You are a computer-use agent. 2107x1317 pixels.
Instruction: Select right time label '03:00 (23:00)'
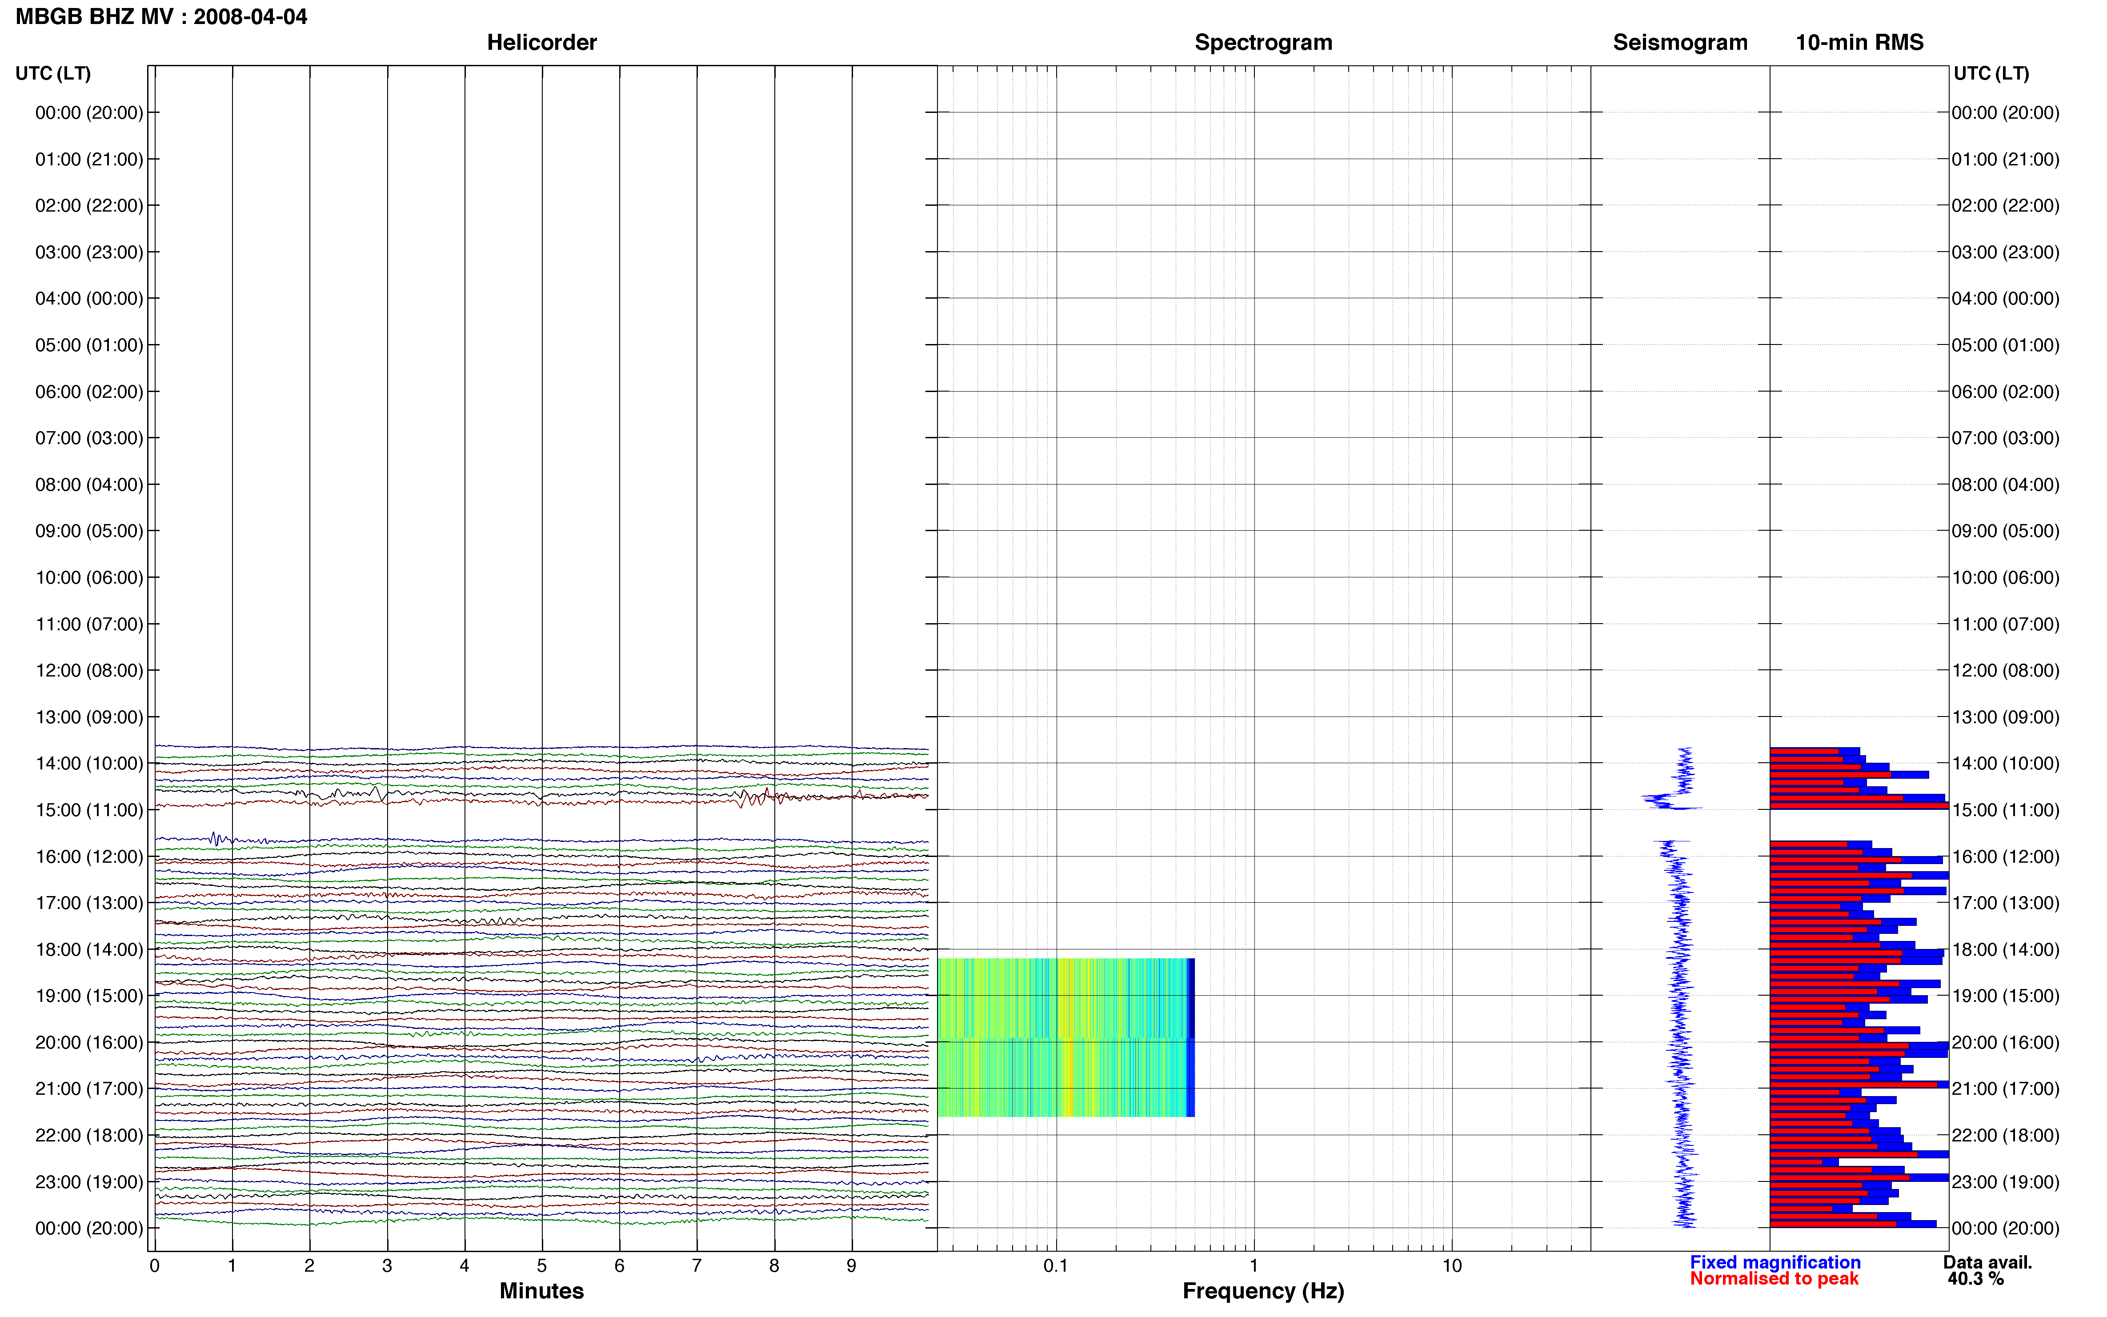(2005, 252)
